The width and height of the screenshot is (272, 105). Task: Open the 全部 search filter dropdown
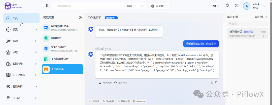pos(131,6)
